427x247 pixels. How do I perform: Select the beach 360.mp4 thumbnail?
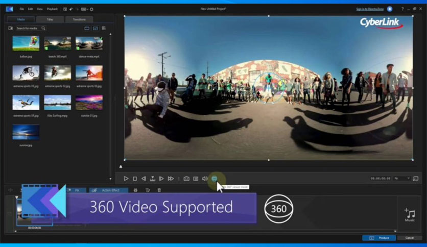57,43
